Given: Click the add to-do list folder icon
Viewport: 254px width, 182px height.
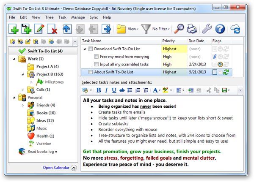Looking at the screenshot, I should [x=13, y=41].
